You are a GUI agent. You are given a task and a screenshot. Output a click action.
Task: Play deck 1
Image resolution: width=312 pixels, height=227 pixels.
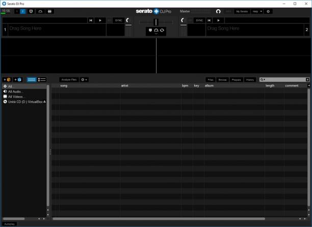pos(100,20)
